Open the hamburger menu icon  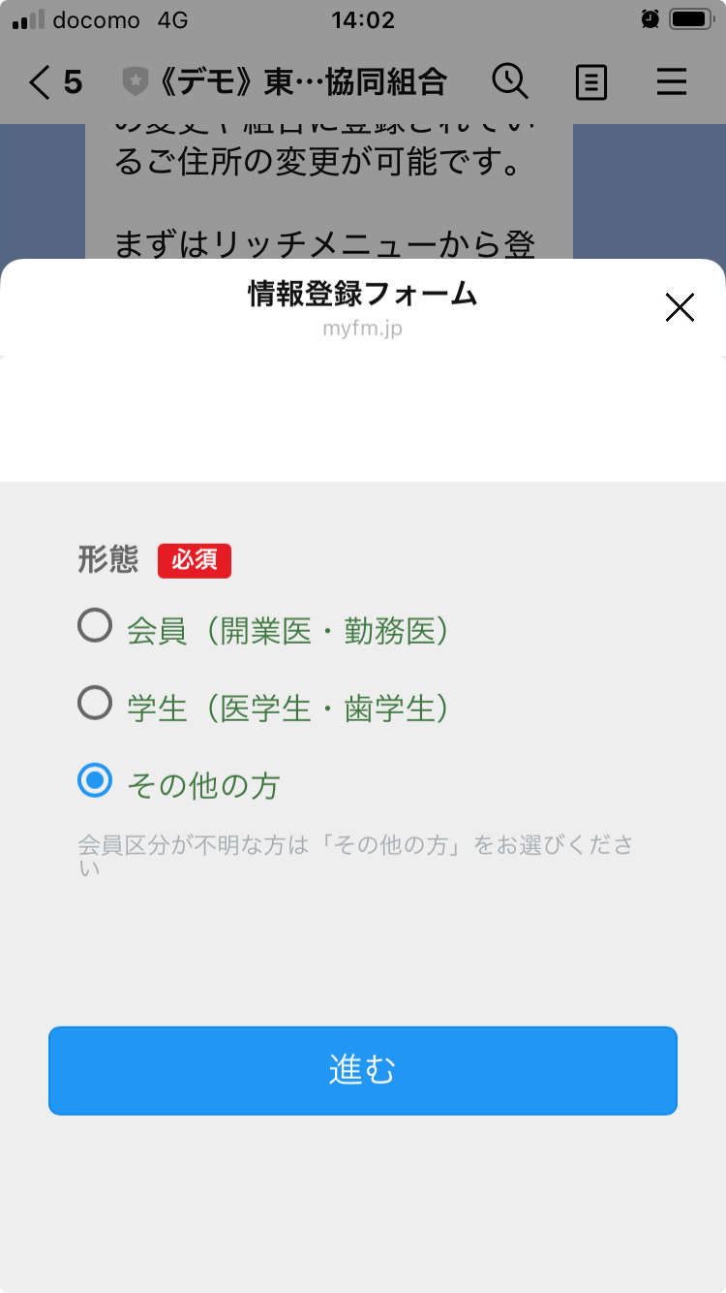(671, 82)
